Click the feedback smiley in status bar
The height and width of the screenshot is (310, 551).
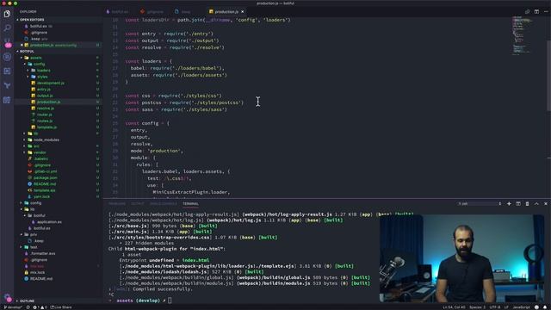point(536,307)
